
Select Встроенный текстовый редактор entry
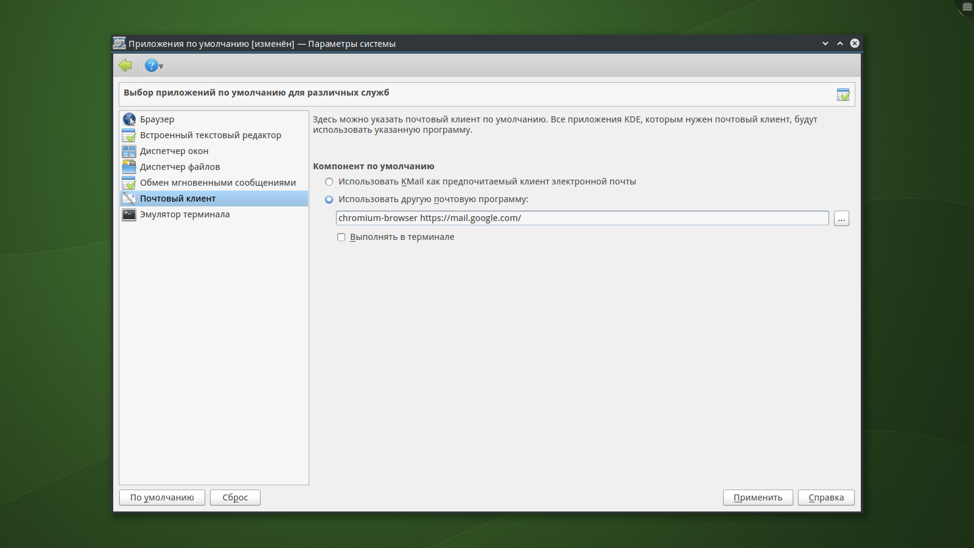pos(214,135)
